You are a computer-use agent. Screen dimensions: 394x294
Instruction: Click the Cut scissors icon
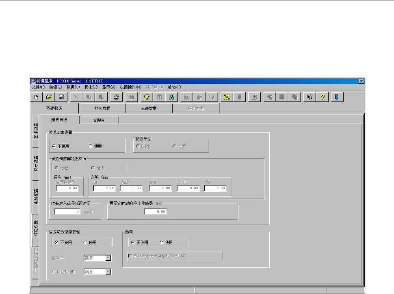click(77, 97)
